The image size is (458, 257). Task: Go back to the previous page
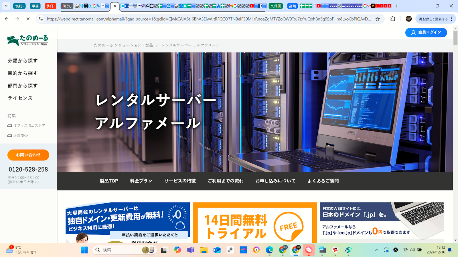click(x=7, y=19)
